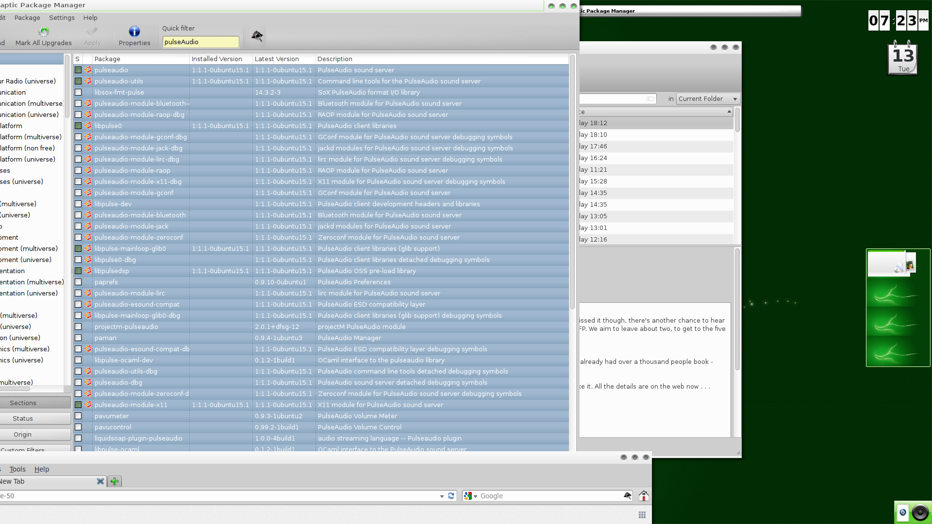Toggle status checkbox for paprefs package

click(x=78, y=282)
